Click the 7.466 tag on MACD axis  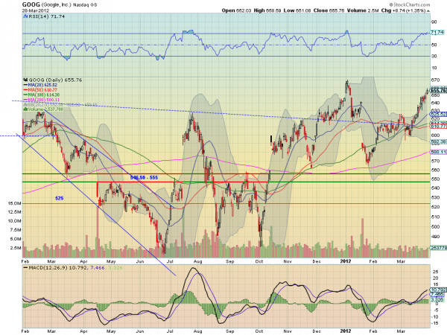click(x=437, y=294)
